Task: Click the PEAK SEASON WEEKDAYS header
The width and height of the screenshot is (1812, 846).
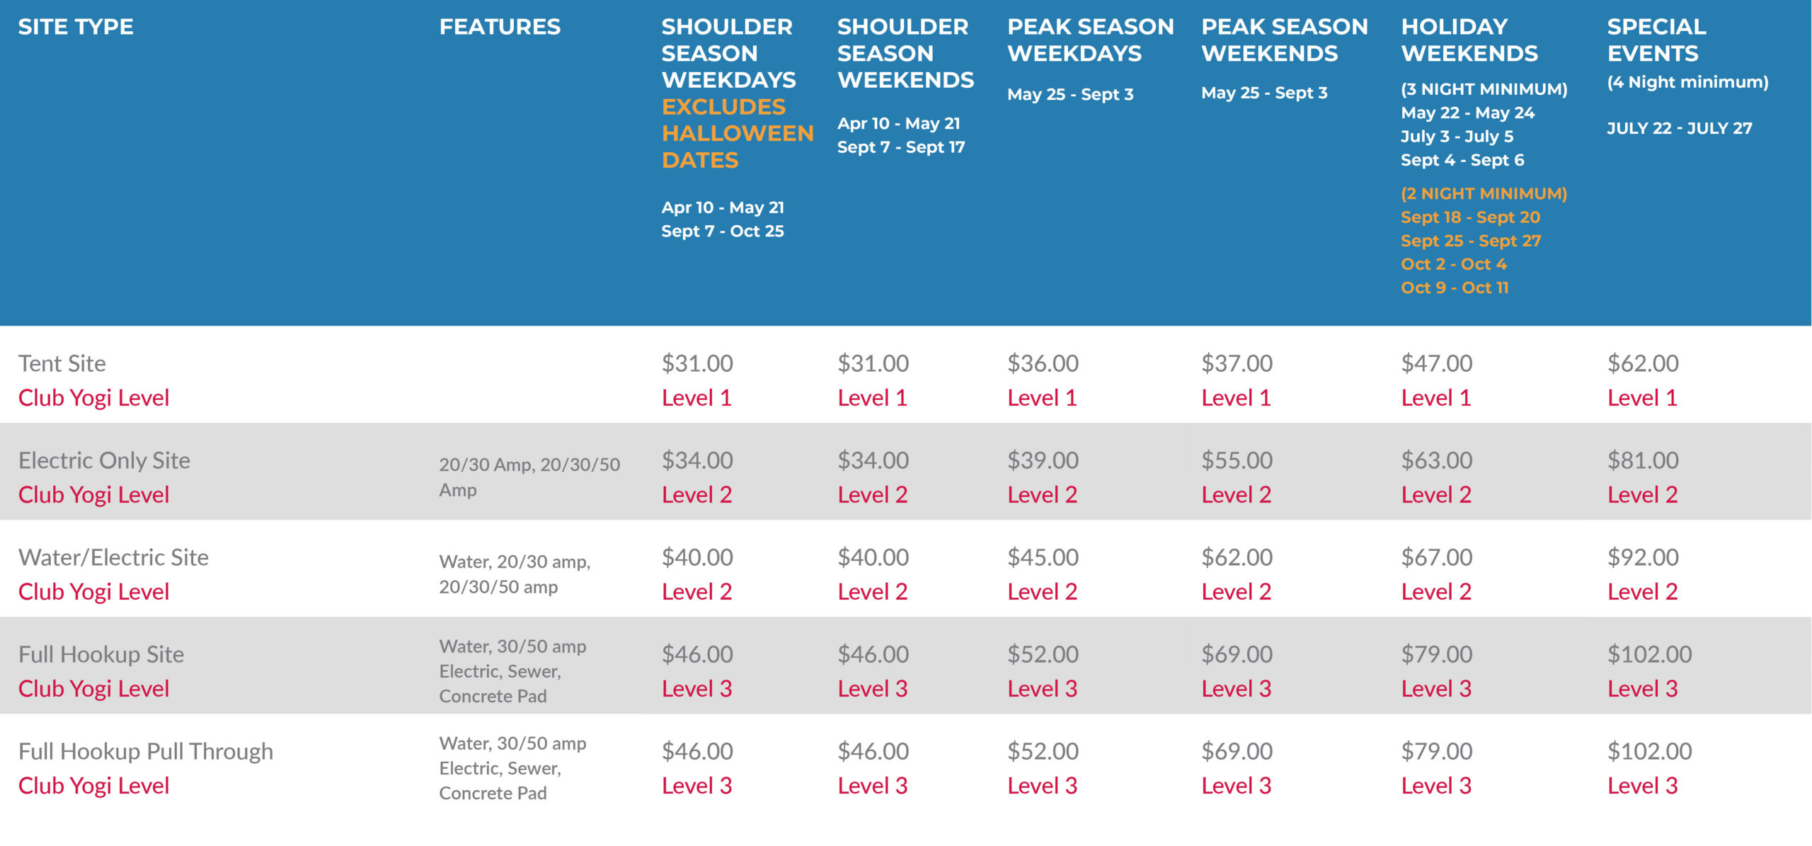Action: [x=1090, y=40]
